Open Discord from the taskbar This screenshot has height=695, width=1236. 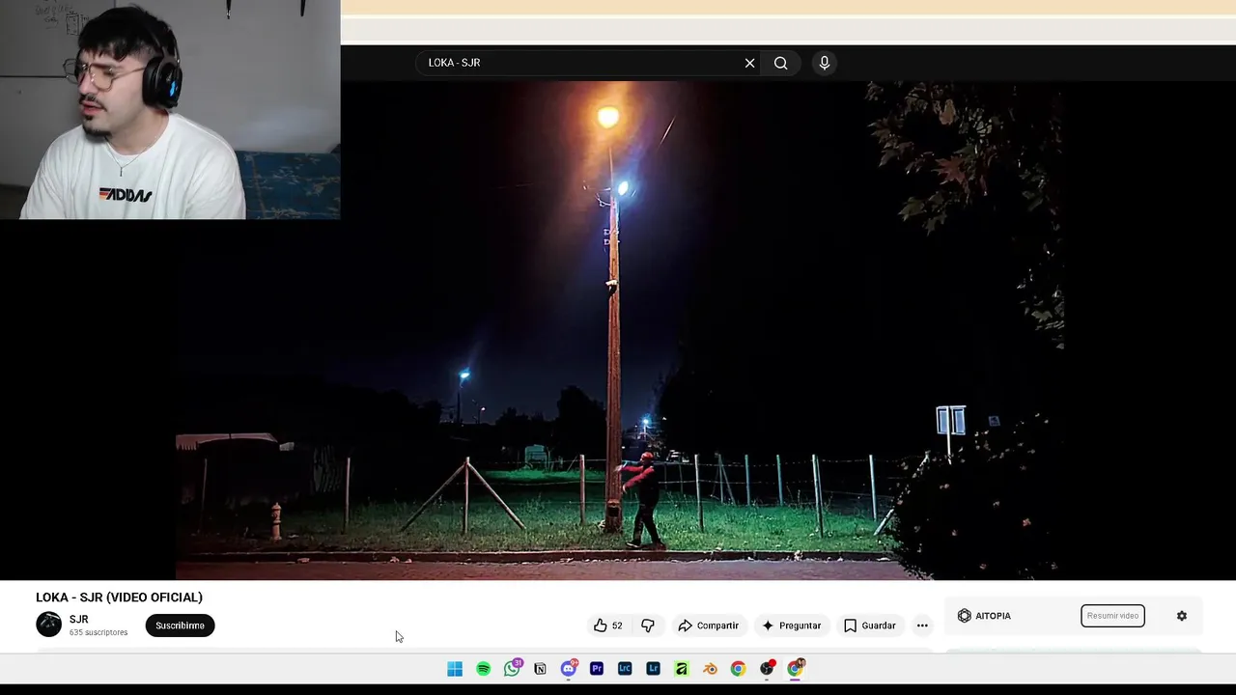point(568,669)
